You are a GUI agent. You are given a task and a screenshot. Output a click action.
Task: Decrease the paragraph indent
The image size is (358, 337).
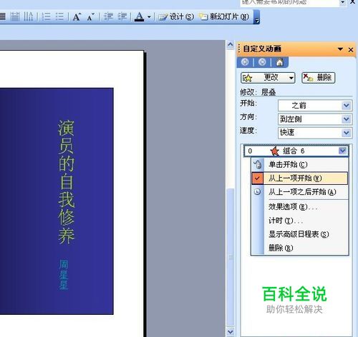click(108, 16)
